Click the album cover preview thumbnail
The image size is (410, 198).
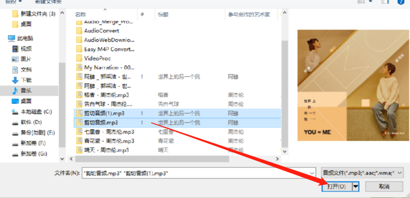point(354,85)
